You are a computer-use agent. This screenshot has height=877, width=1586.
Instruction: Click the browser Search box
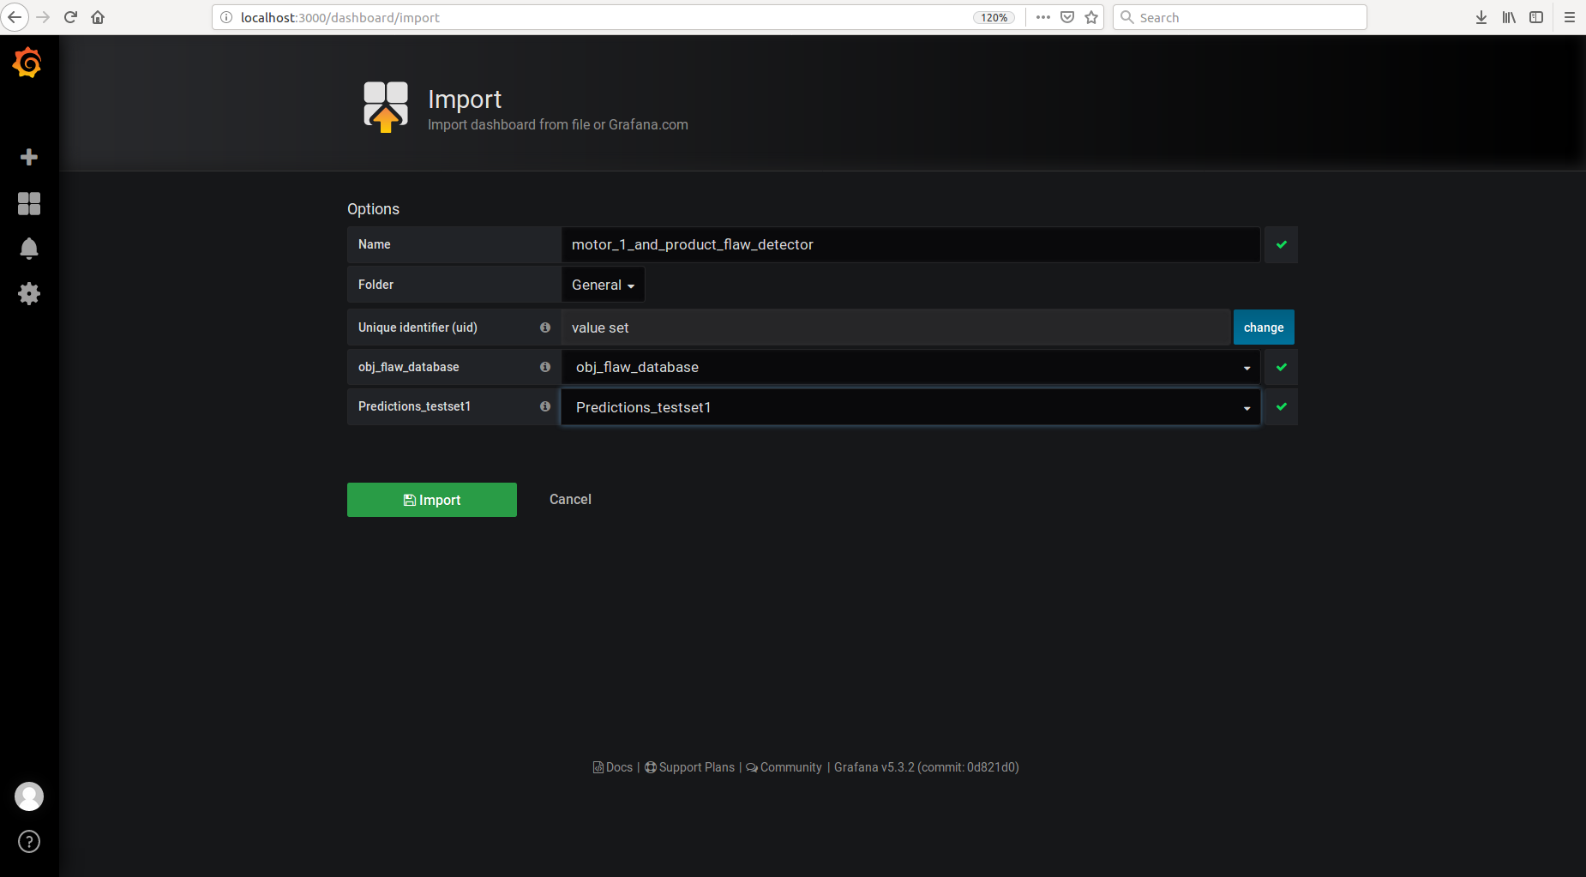[1240, 17]
